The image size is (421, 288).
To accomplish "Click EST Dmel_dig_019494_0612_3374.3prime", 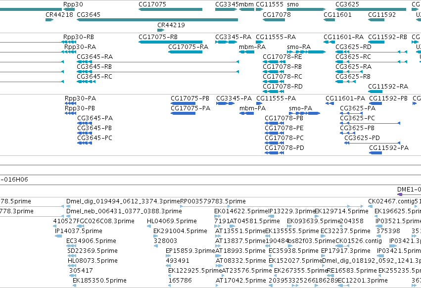I will tap(68, 206).
